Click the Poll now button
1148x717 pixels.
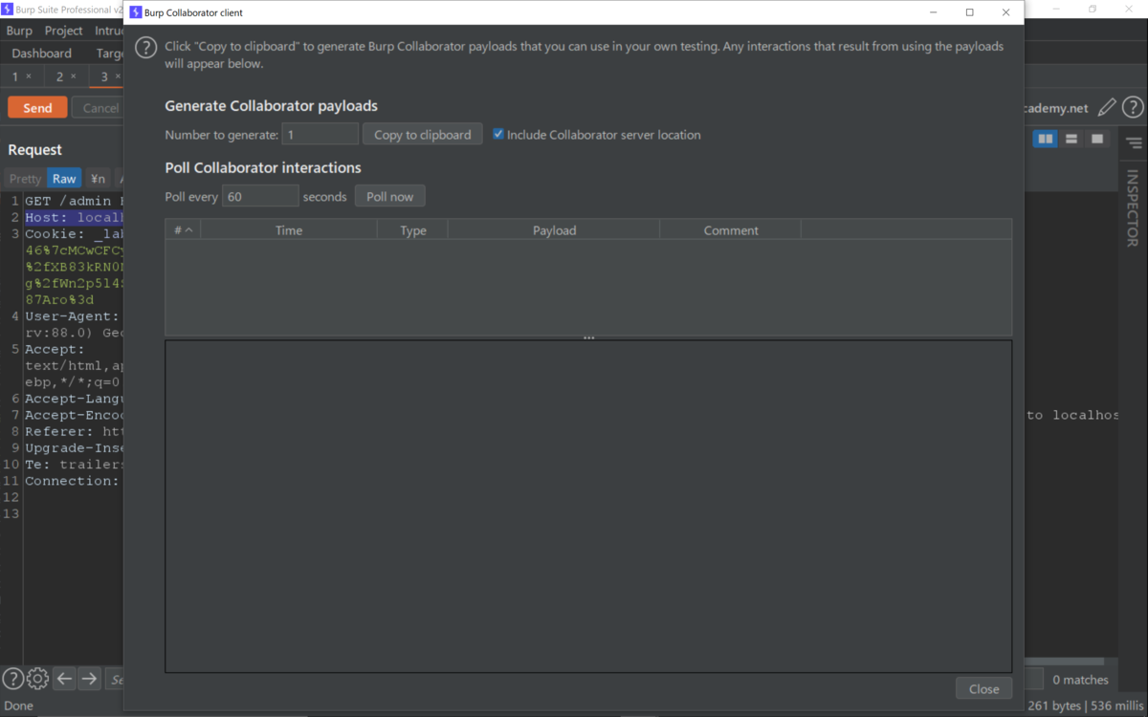click(x=390, y=196)
